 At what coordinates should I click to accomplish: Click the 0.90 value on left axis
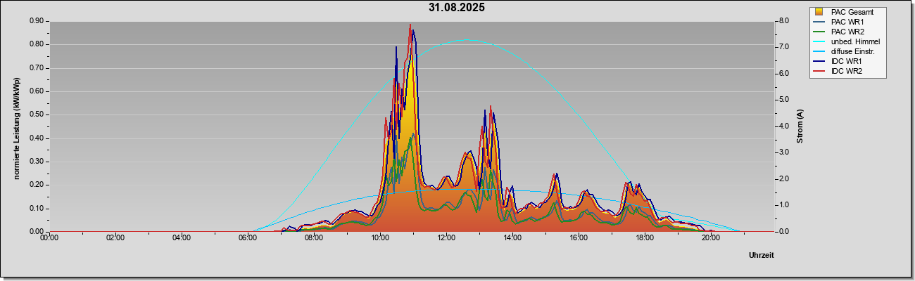37,21
